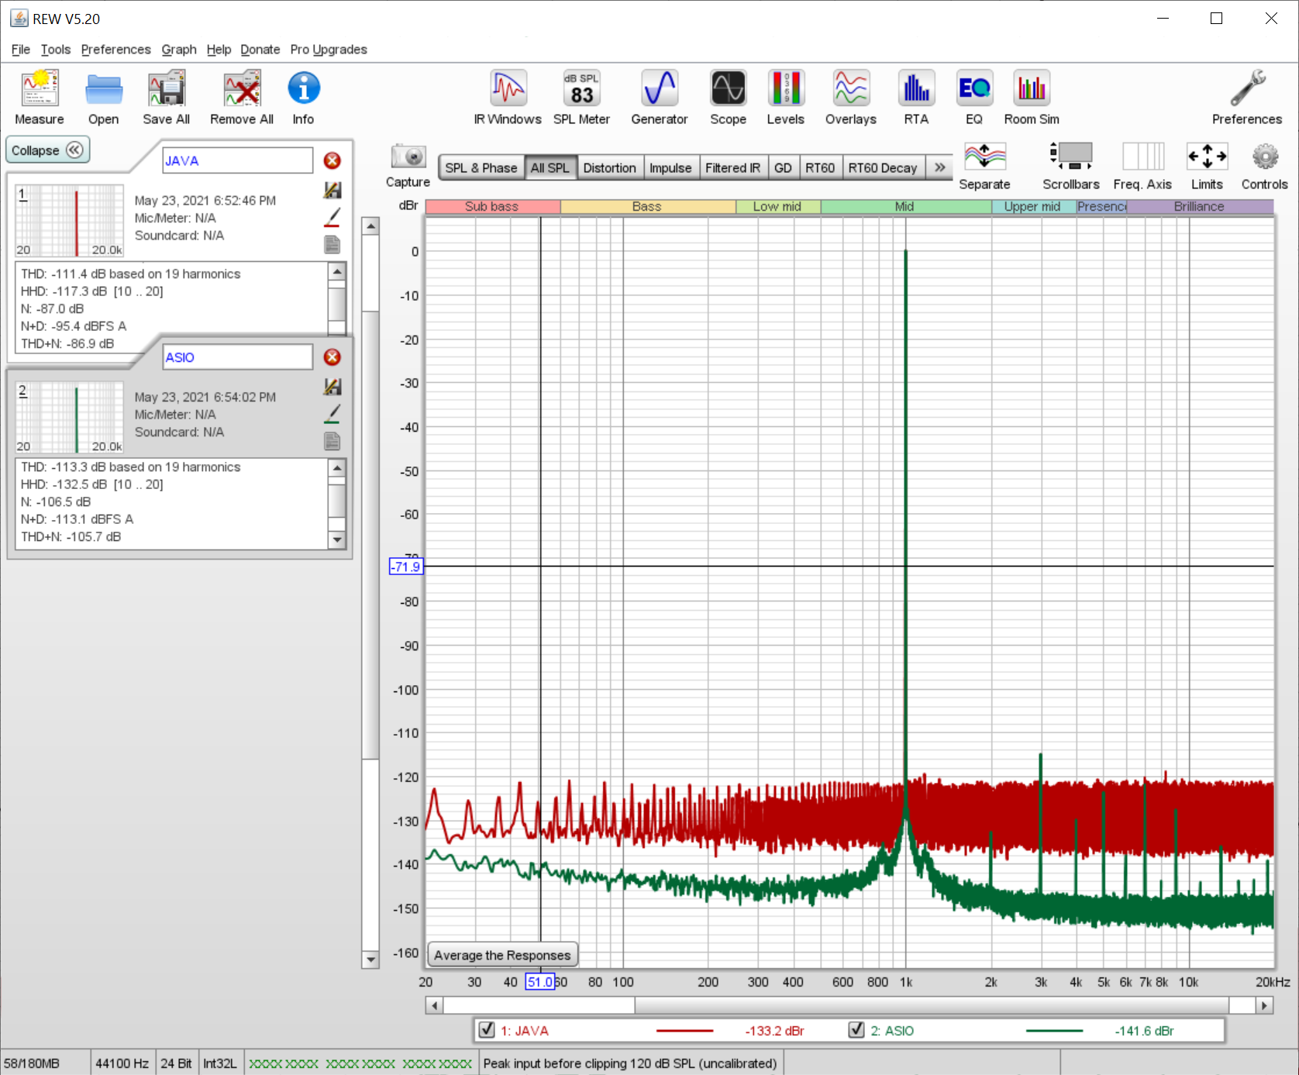
Task: Open the Donate menu
Action: [260, 50]
